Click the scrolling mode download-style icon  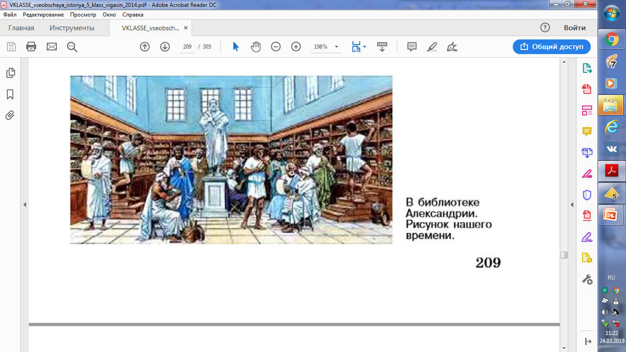pos(382,46)
